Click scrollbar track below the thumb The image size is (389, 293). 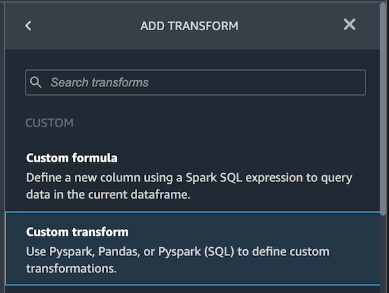(x=384, y=254)
